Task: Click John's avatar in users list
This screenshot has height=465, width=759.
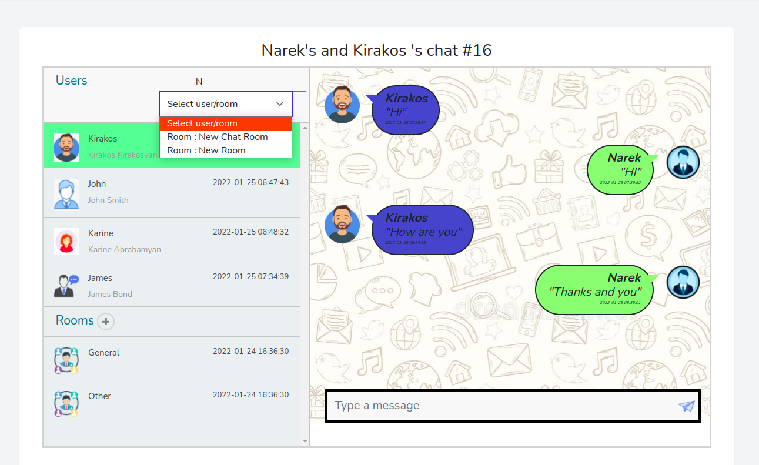Action: click(66, 193)
